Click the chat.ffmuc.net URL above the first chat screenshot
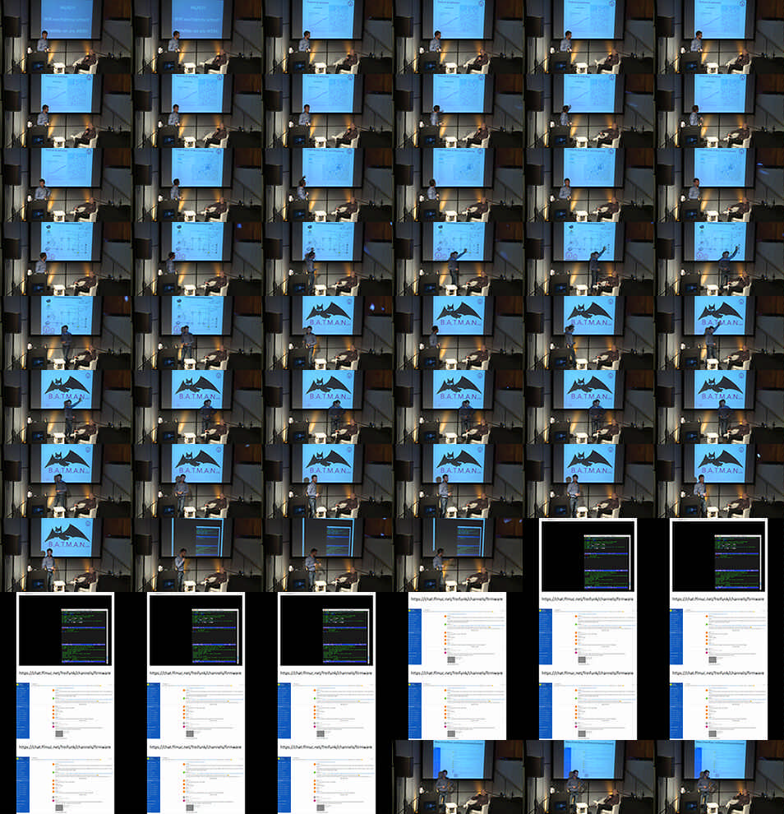Image resolution: width=784 pixels, height=814 pixels. point(457,599)
